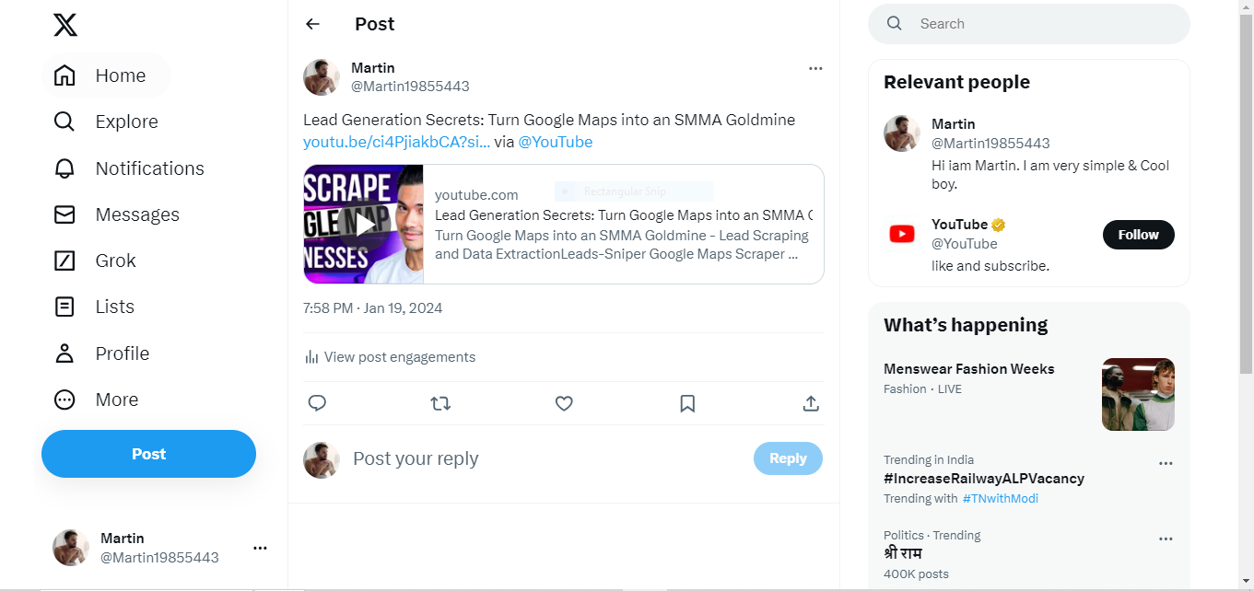
Task: Open the Notifications bell
Action: coord(64,168)
